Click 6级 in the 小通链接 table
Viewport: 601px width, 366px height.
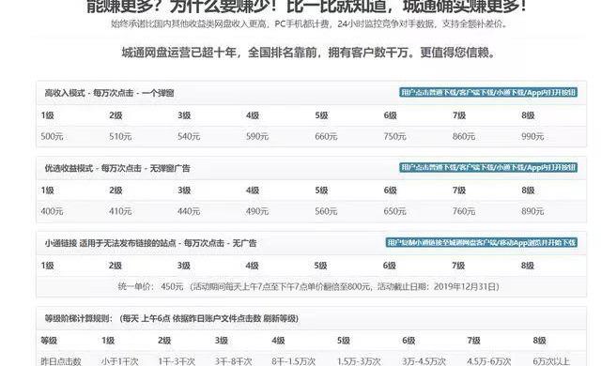pos(390,266)
